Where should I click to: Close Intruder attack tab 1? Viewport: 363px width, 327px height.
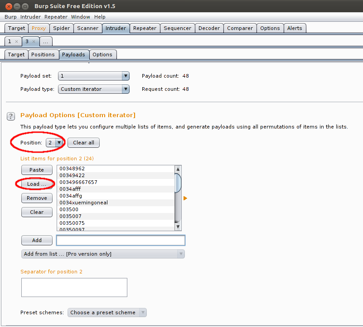16,41
